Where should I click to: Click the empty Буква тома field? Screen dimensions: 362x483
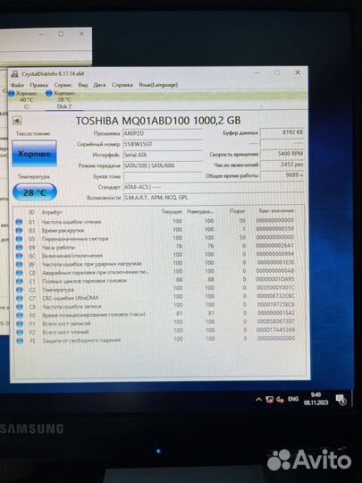(x=163, y=176)
